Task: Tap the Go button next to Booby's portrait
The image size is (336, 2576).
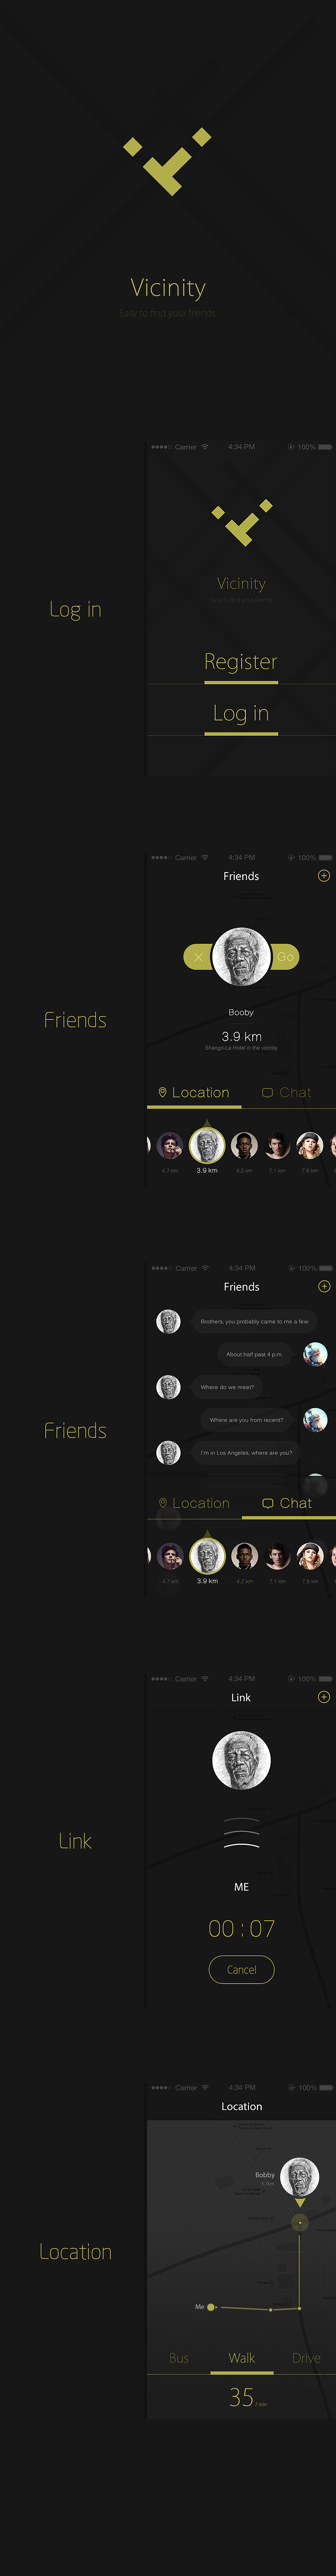Action: pyautogui.click(x=285, y=957)
